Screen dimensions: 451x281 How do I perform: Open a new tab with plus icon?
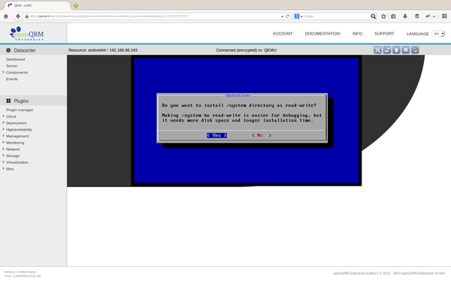pyautogui.click(x=76, y=5)
